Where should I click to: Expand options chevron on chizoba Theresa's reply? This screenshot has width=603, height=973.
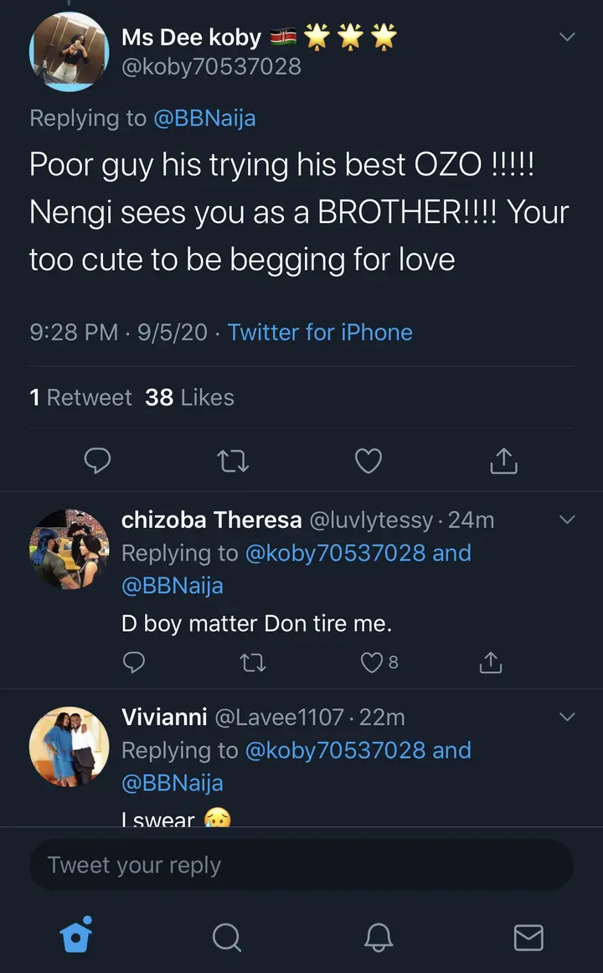pos(567,520)
